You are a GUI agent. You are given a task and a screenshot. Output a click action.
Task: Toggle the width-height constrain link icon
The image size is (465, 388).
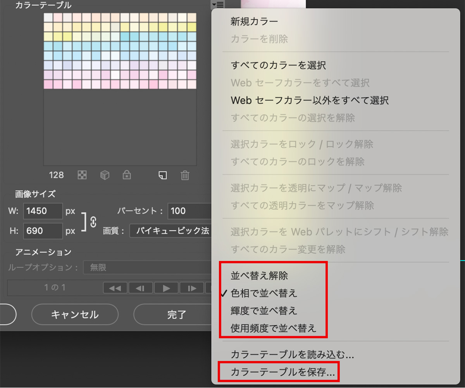coord(93,222)
